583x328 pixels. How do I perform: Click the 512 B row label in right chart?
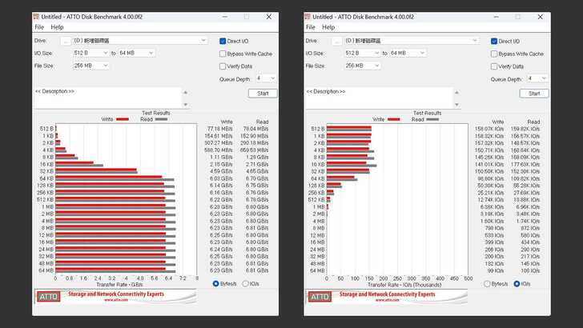click(318, 129)
